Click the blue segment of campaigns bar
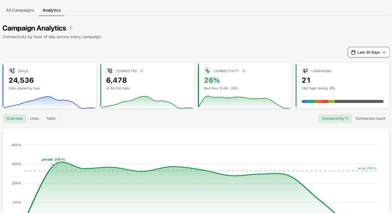The image size is (392, 213). click(305, 102)
